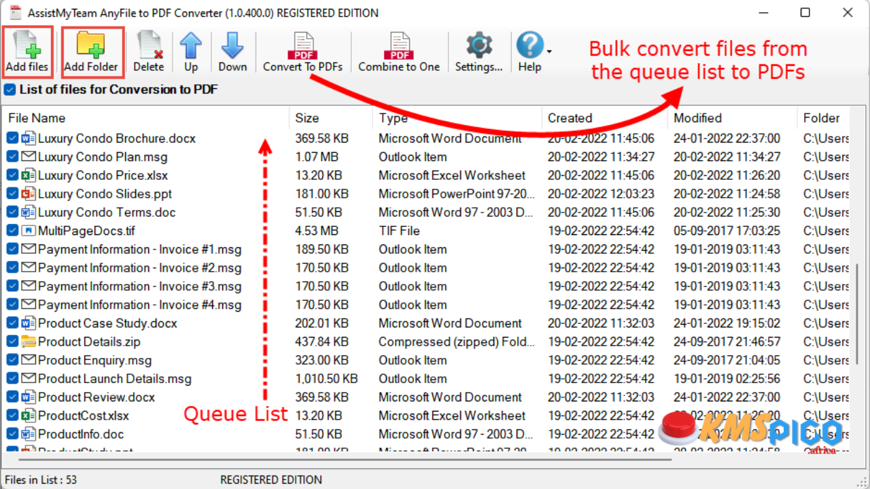Click TIF File type cell
The height and width of the screenshot is (489, 870).
pyautogui.click(x=399, y=231)
